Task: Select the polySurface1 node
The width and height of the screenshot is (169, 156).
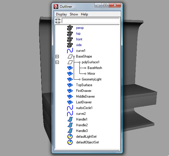Action: [90, 62]
